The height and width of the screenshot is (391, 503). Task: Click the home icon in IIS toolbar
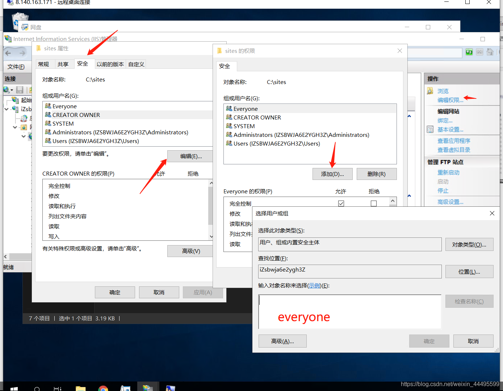tap(490, 52)
